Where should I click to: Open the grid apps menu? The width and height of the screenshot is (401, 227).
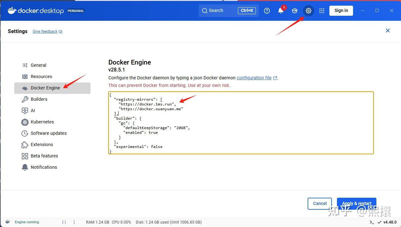click(x=321, y=11)
